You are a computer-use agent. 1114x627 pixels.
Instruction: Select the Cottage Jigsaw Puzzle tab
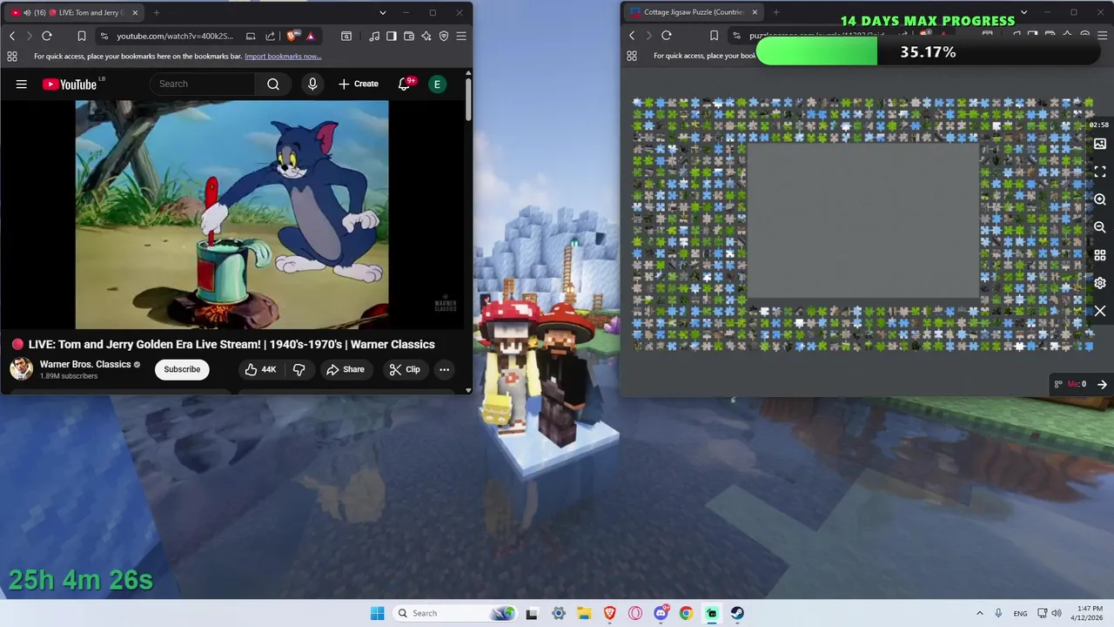point(694,12)
